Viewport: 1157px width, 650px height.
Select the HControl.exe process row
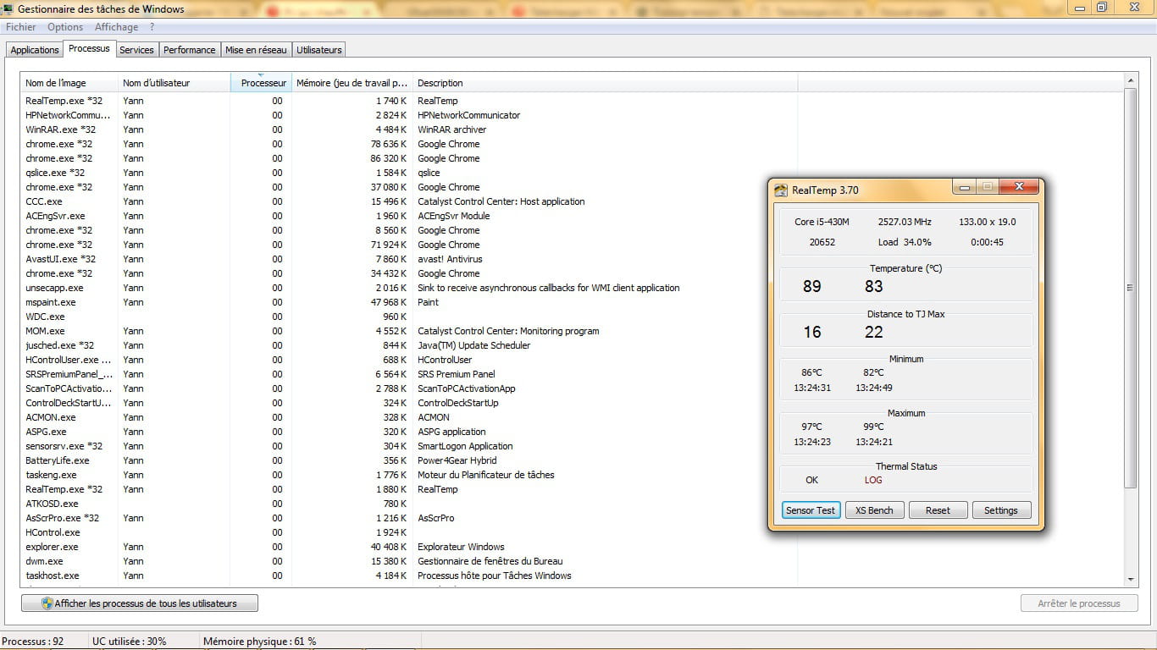[409, 532]
